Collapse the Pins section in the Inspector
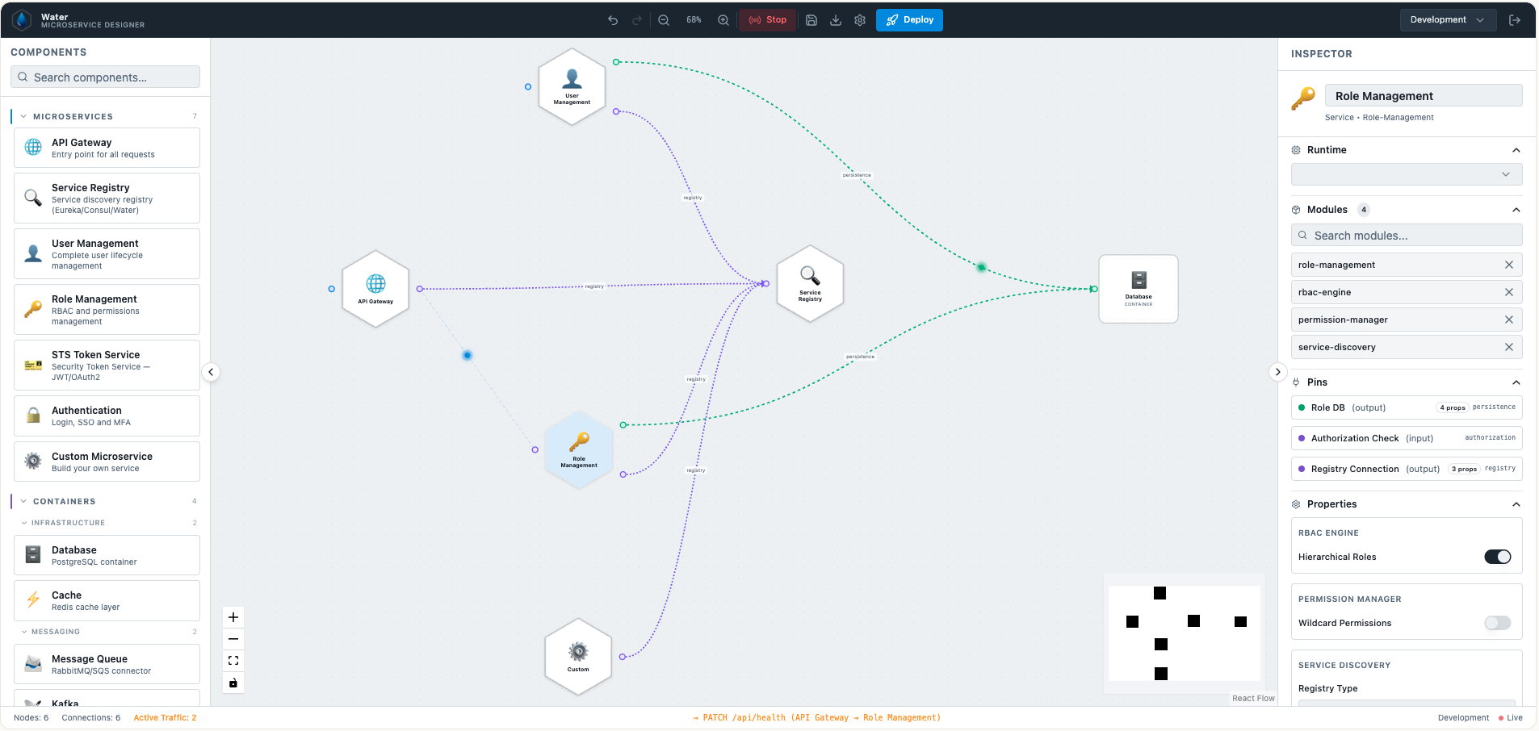This screenshot has height=731, width=1539. pos(1516,382)
